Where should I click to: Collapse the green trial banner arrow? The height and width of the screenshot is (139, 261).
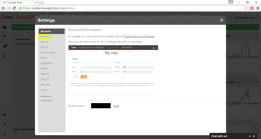click(256, 26)
